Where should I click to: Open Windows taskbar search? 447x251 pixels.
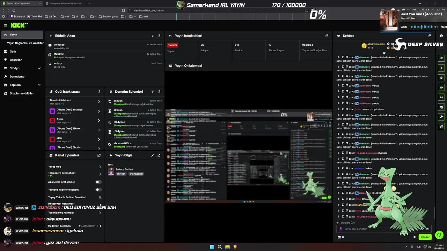click(x=220, y=247)
